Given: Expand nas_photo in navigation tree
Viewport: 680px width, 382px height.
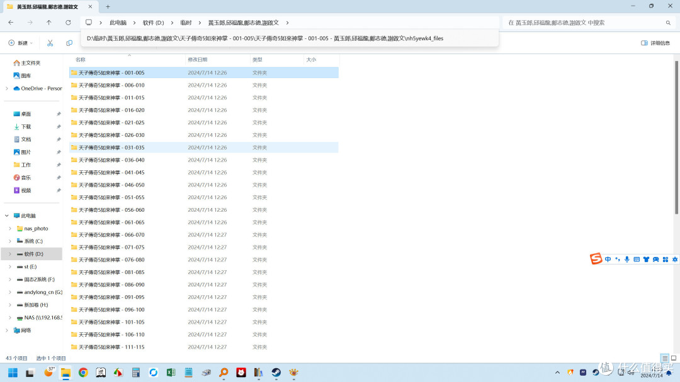Looking at the screenshot, I should point(10,229).
